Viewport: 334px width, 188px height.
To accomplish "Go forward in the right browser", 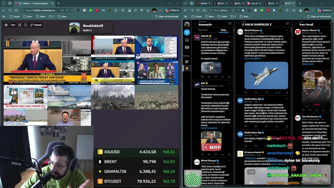I will pos(192,10).
